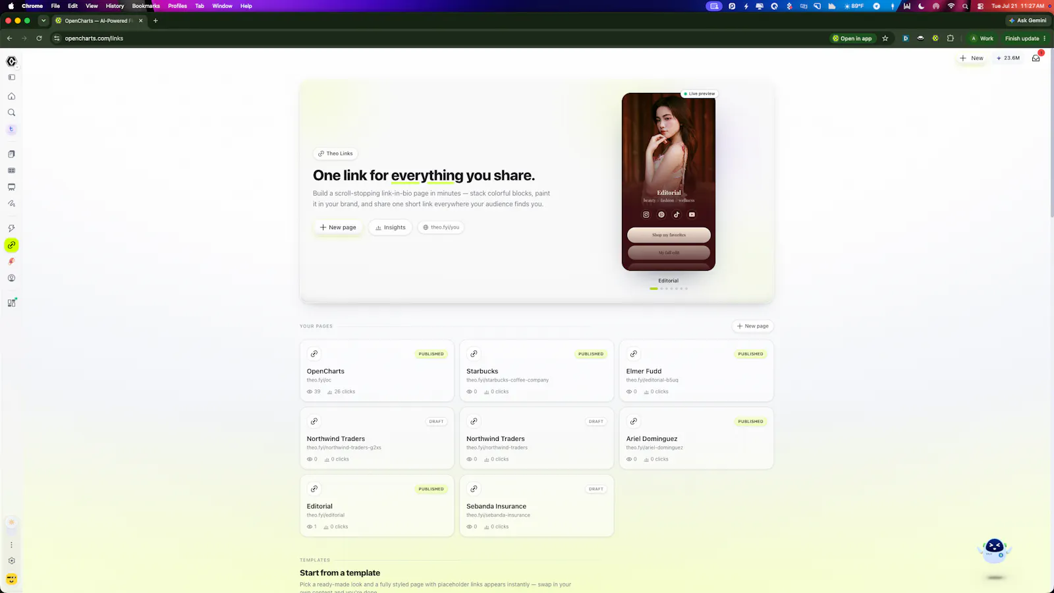Click the OpenCharts logo in the sidebar
Image resolution: width=1054 pixels, height=593 pixels.
pyautogui.click(x=11, y=61)
